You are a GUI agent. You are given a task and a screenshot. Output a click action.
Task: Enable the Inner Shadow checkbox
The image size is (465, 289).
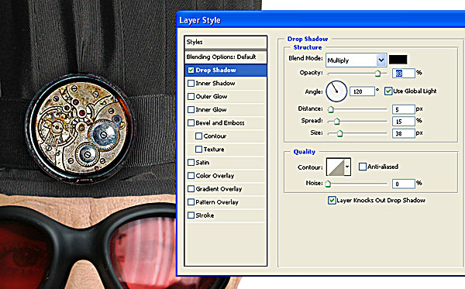(191, 84)
